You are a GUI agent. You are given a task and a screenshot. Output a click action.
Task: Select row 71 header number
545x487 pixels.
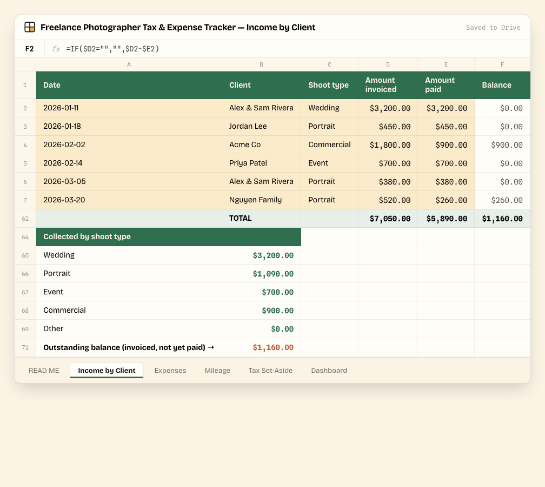pyautogui.click(x=25, y=347)
